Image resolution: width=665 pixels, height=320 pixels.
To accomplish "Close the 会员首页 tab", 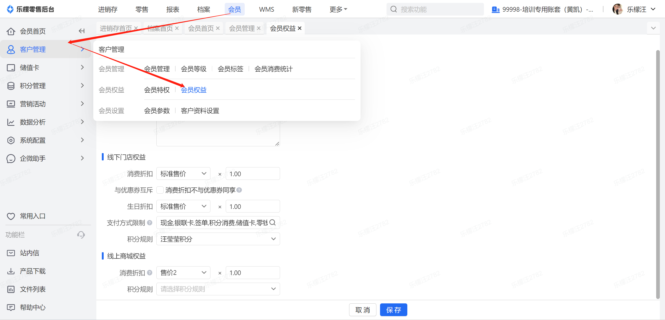I will click(218, 28).
